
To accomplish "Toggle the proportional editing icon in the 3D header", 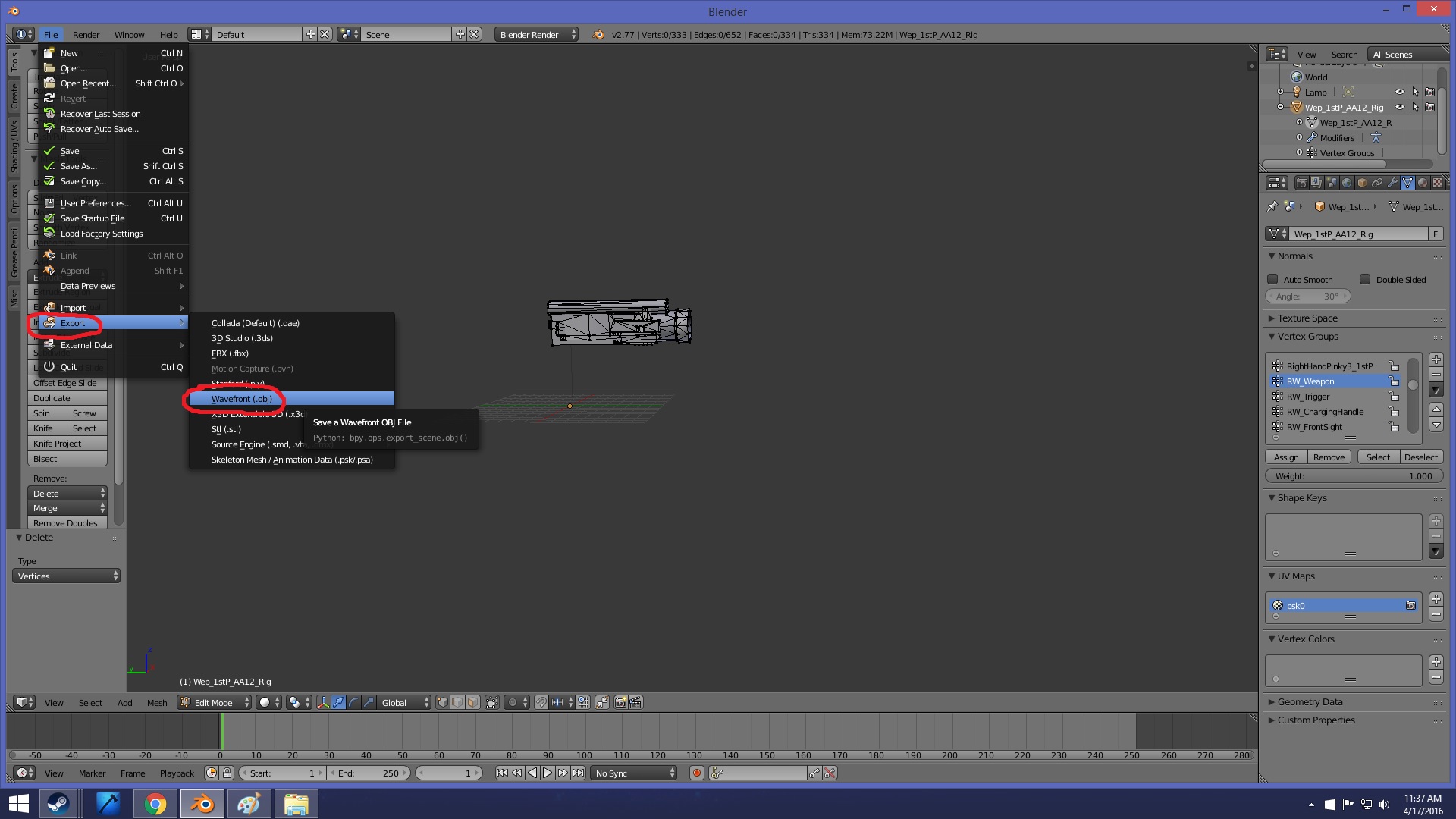I will (x=513, y=703).
